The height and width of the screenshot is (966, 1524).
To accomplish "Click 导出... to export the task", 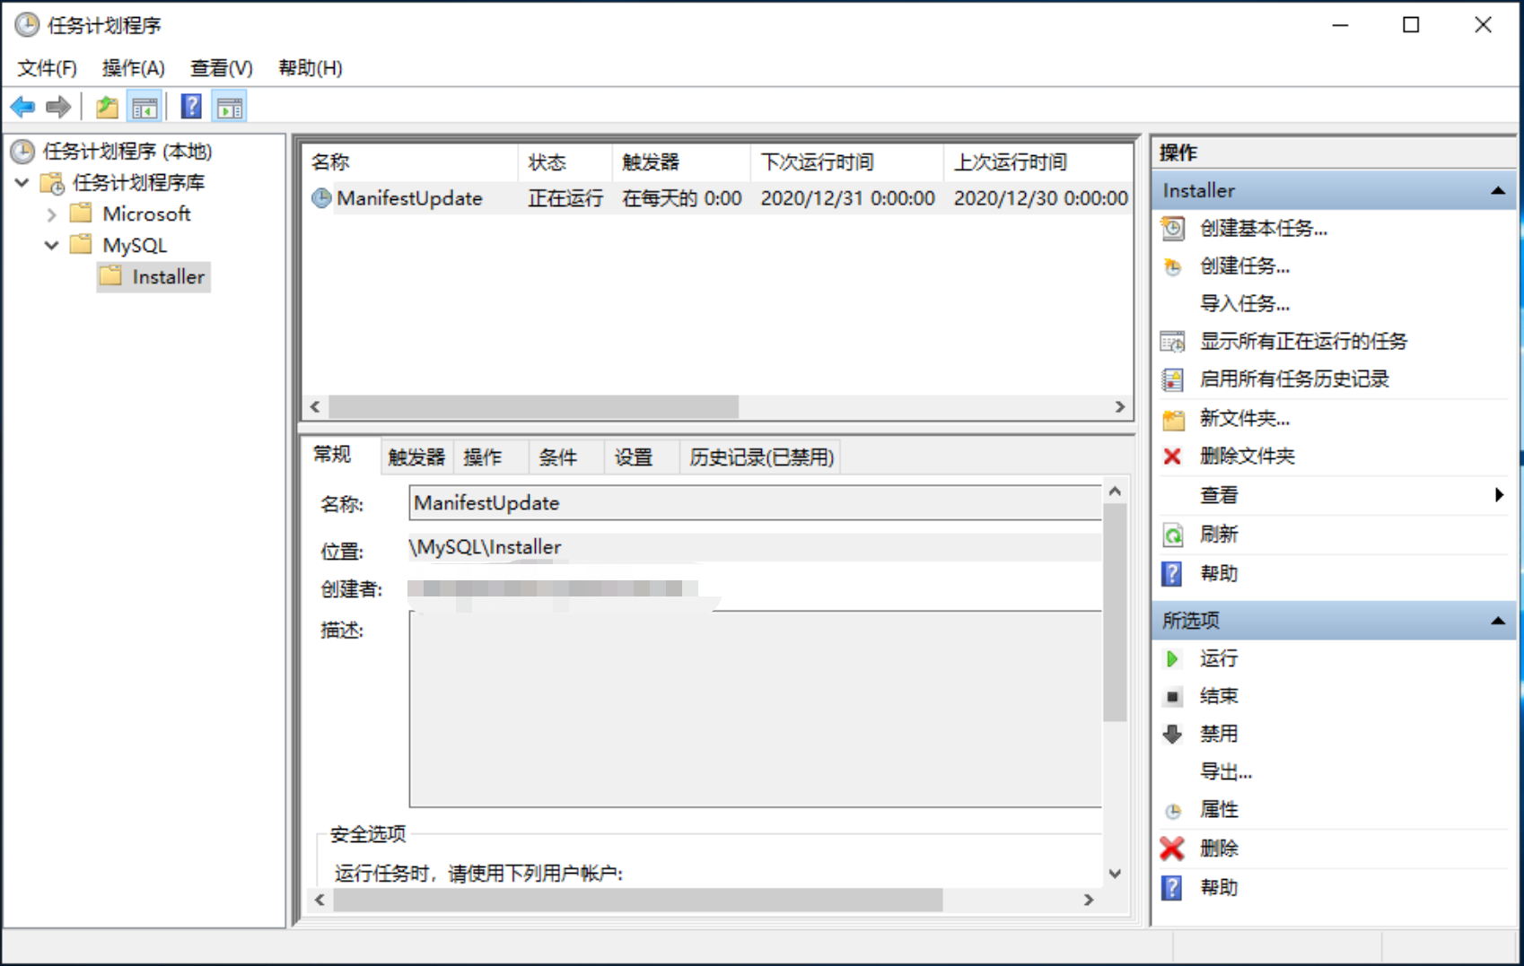I will pyautogui.click(x=1224, y=771).
